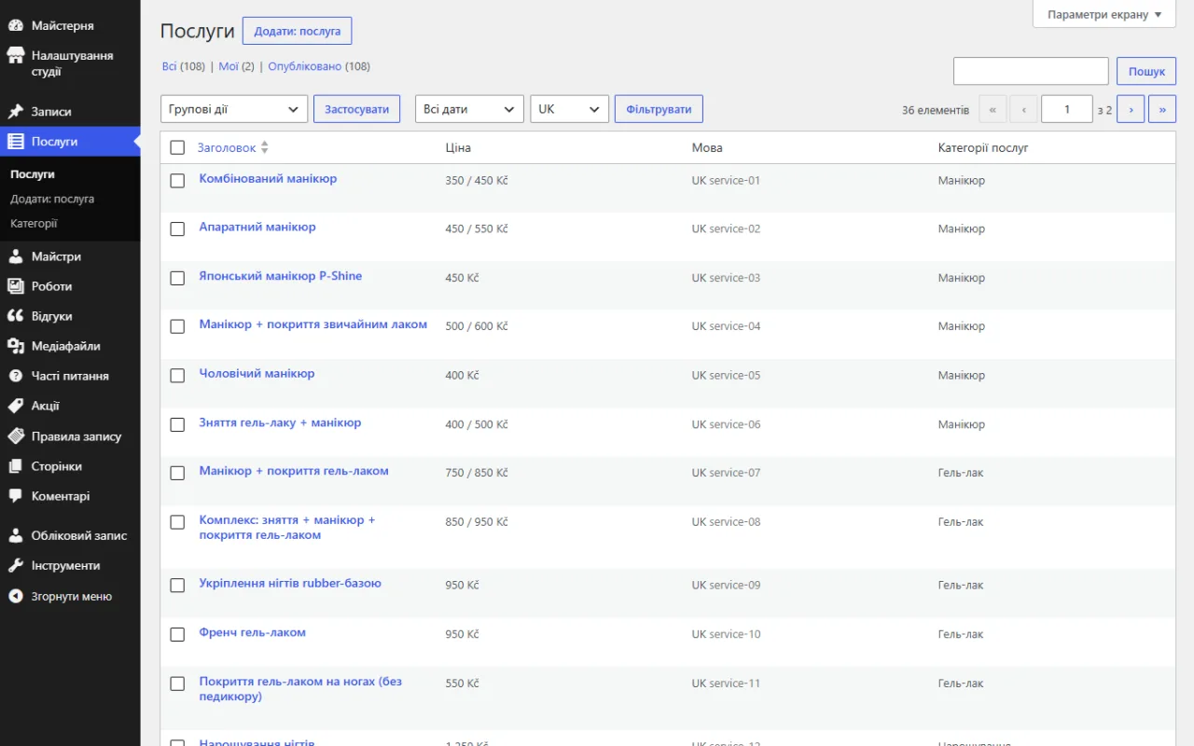This screenshot has height=746, width=1194.
Task: Click the Роботи portfolio icon
Action: point(16,286)
